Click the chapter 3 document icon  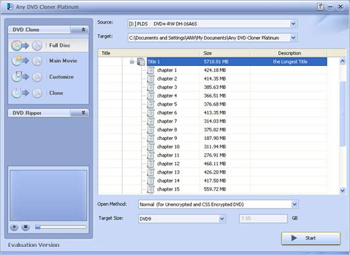[x=151, y=87]
